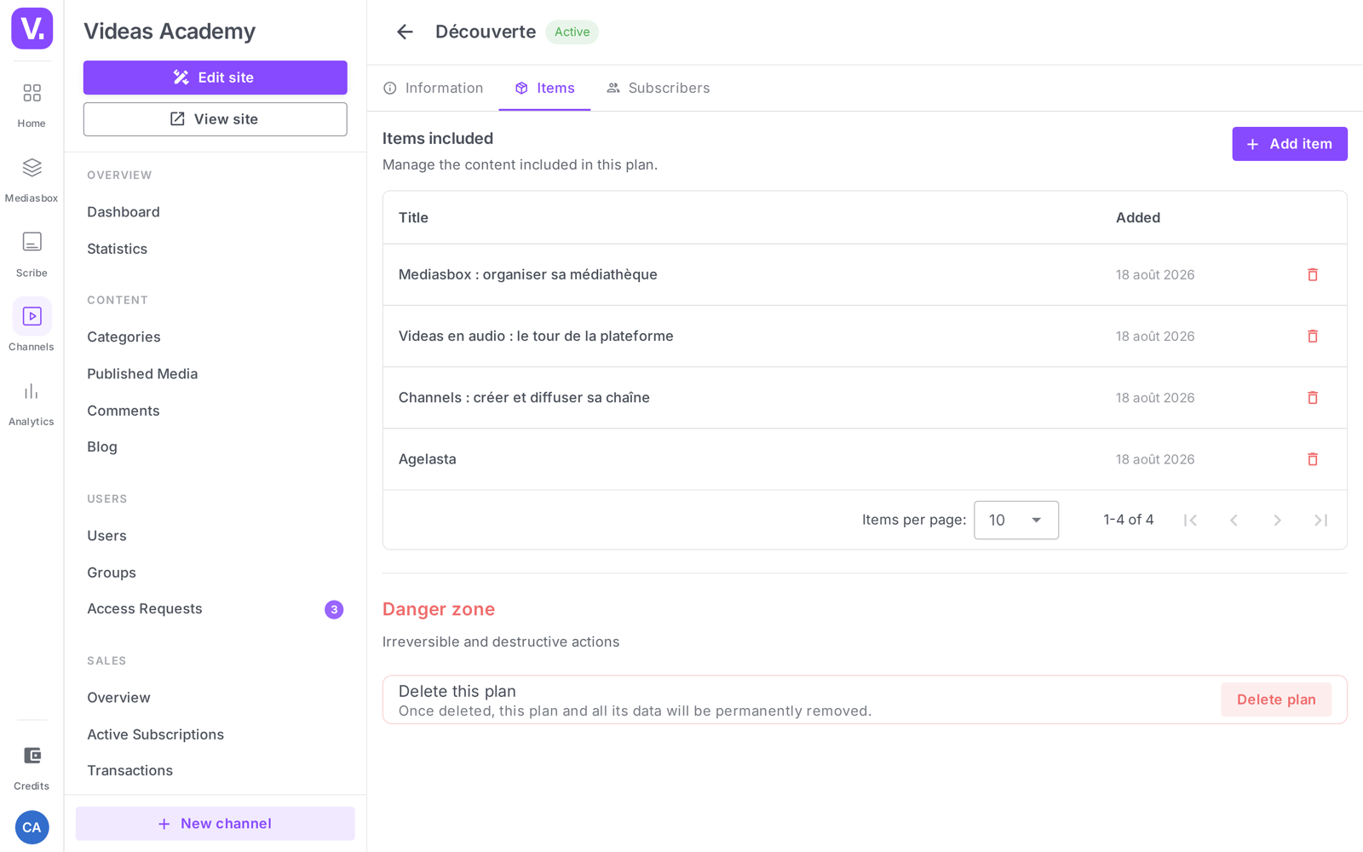Click the Videas Academy site title
The height and width of the screenshot is (852, 1363).
(x=170, y=32)
